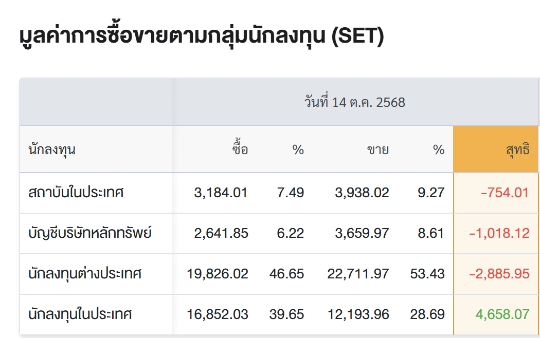The height and width of the screenshot is (338, 540).
Task: Click the page title มูลค่าการซื้อขายตามกลุ่มนักลงทุน (SET)
Action: (x=202, y=37)
